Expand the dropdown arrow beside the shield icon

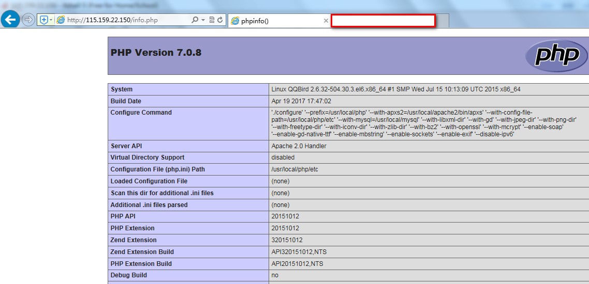tap(51, 20)
